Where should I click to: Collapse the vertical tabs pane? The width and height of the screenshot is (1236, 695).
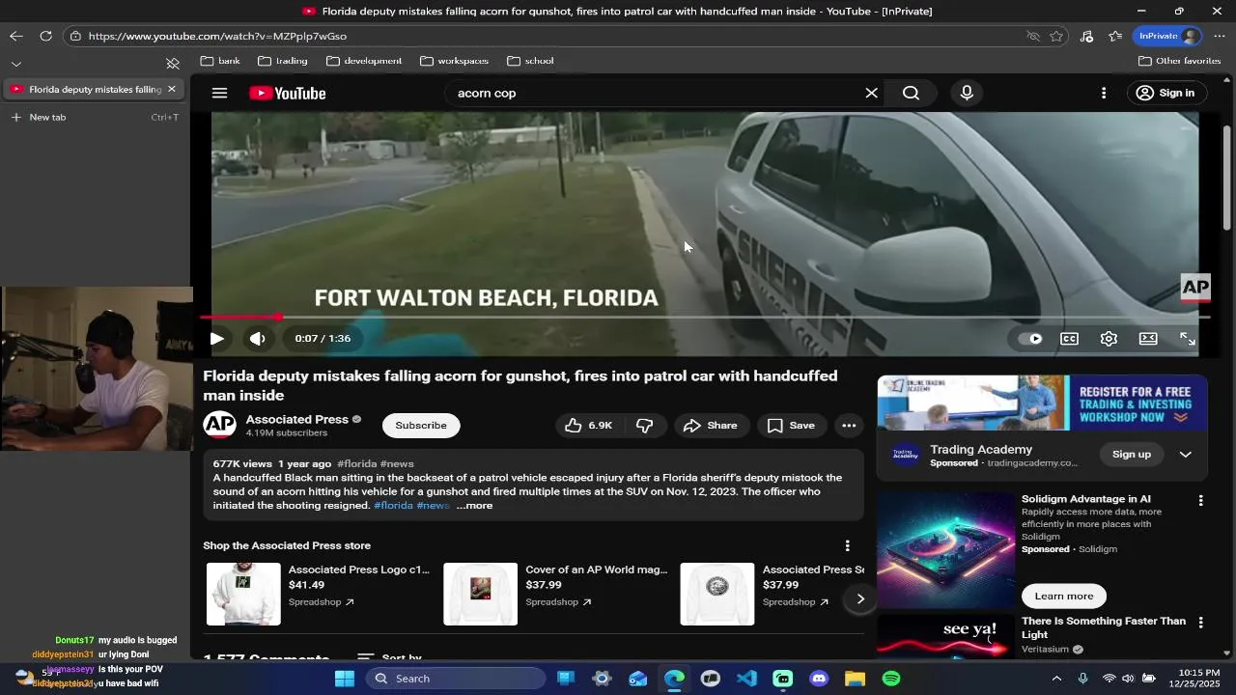(173, 64)
